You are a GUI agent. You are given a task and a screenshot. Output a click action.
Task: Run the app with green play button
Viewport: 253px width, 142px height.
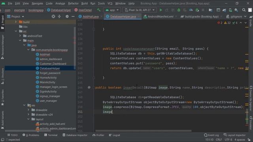(x=161, y=10)
